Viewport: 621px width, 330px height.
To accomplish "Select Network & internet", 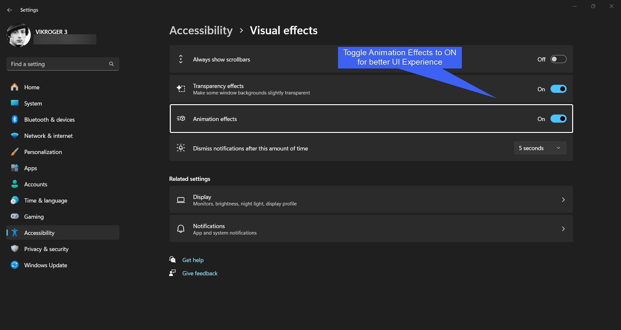I will (x=63, y=136).
